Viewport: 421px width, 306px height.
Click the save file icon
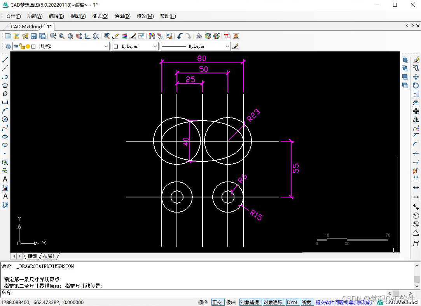pos(34,36)
